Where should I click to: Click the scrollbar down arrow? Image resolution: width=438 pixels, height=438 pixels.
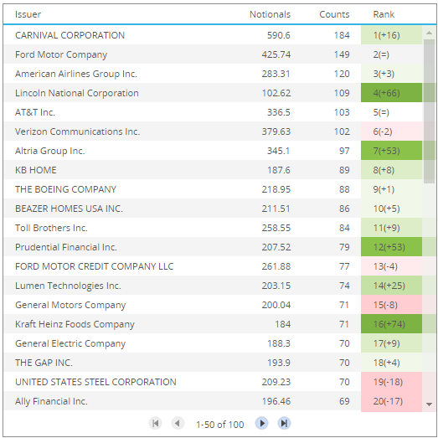tap(429, 404)
